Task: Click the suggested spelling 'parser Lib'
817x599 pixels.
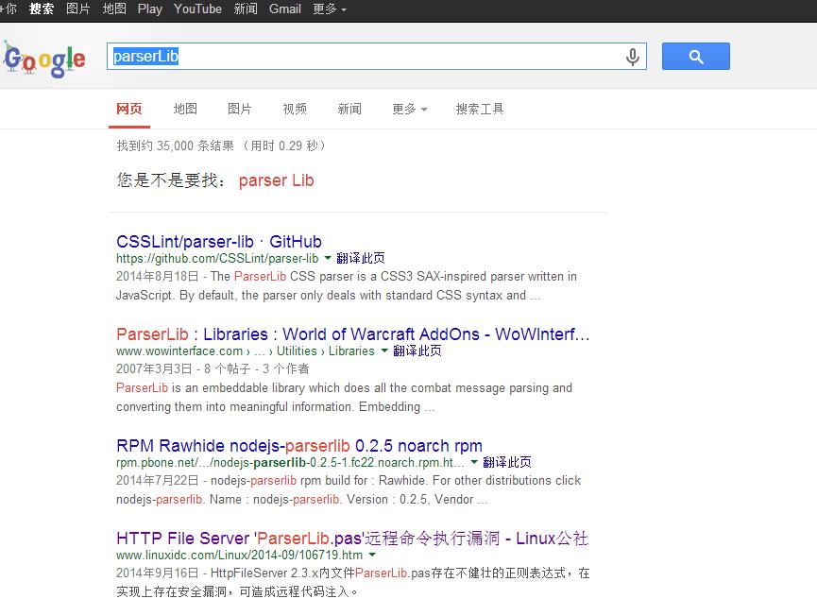Action: click(x=276, y=180)
